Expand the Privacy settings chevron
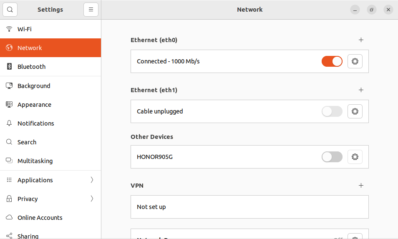Image resolution: width=398 pixels, height=239 pixels. tap(92, 199)
